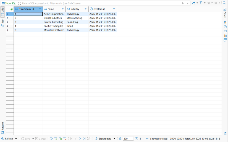Open the dropdown next to the eraser icon
The image size is (228, 142).
(x=197, y=3)
